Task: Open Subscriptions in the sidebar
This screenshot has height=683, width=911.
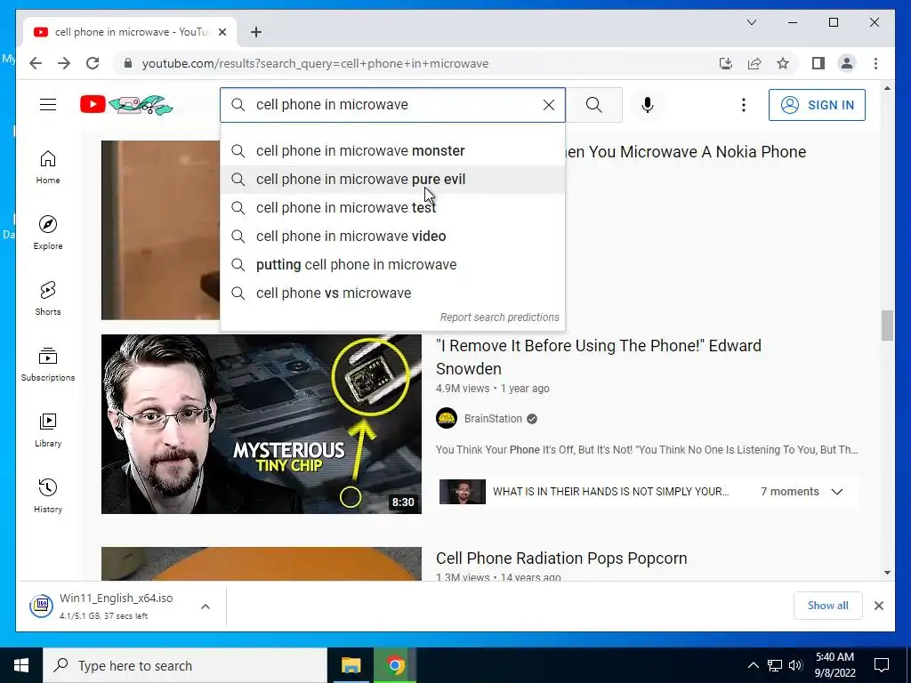Action: click(x=48, y=364)
